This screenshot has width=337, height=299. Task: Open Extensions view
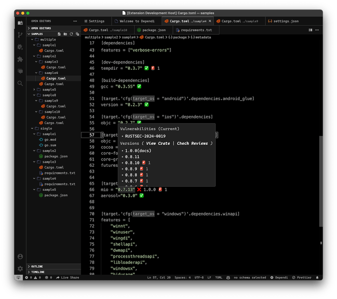point(20,59)
